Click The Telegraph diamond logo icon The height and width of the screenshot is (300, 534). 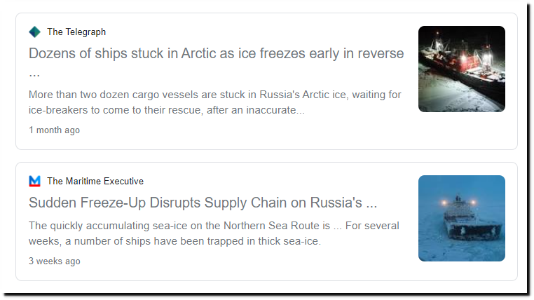pyautogui.click(x=34, y=32)
